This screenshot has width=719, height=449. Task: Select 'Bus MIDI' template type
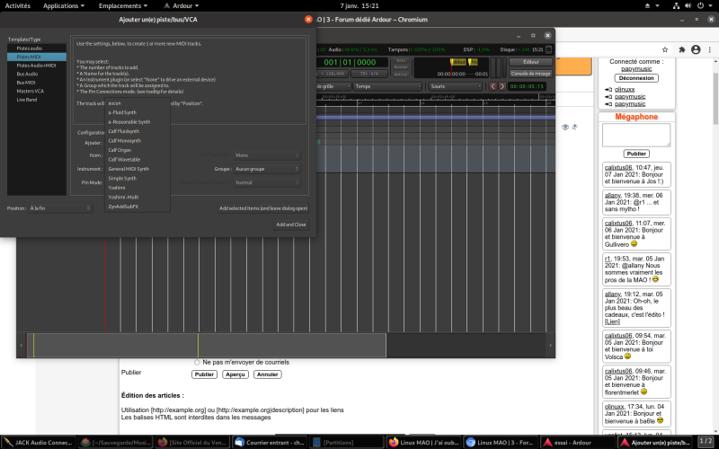point(37,83)
